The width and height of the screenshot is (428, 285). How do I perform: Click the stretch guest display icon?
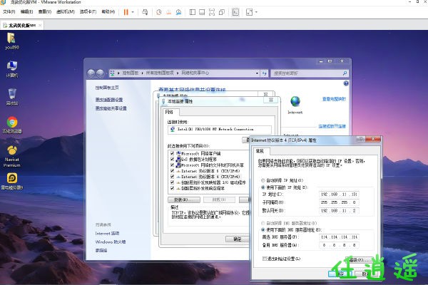coord(249,12)
